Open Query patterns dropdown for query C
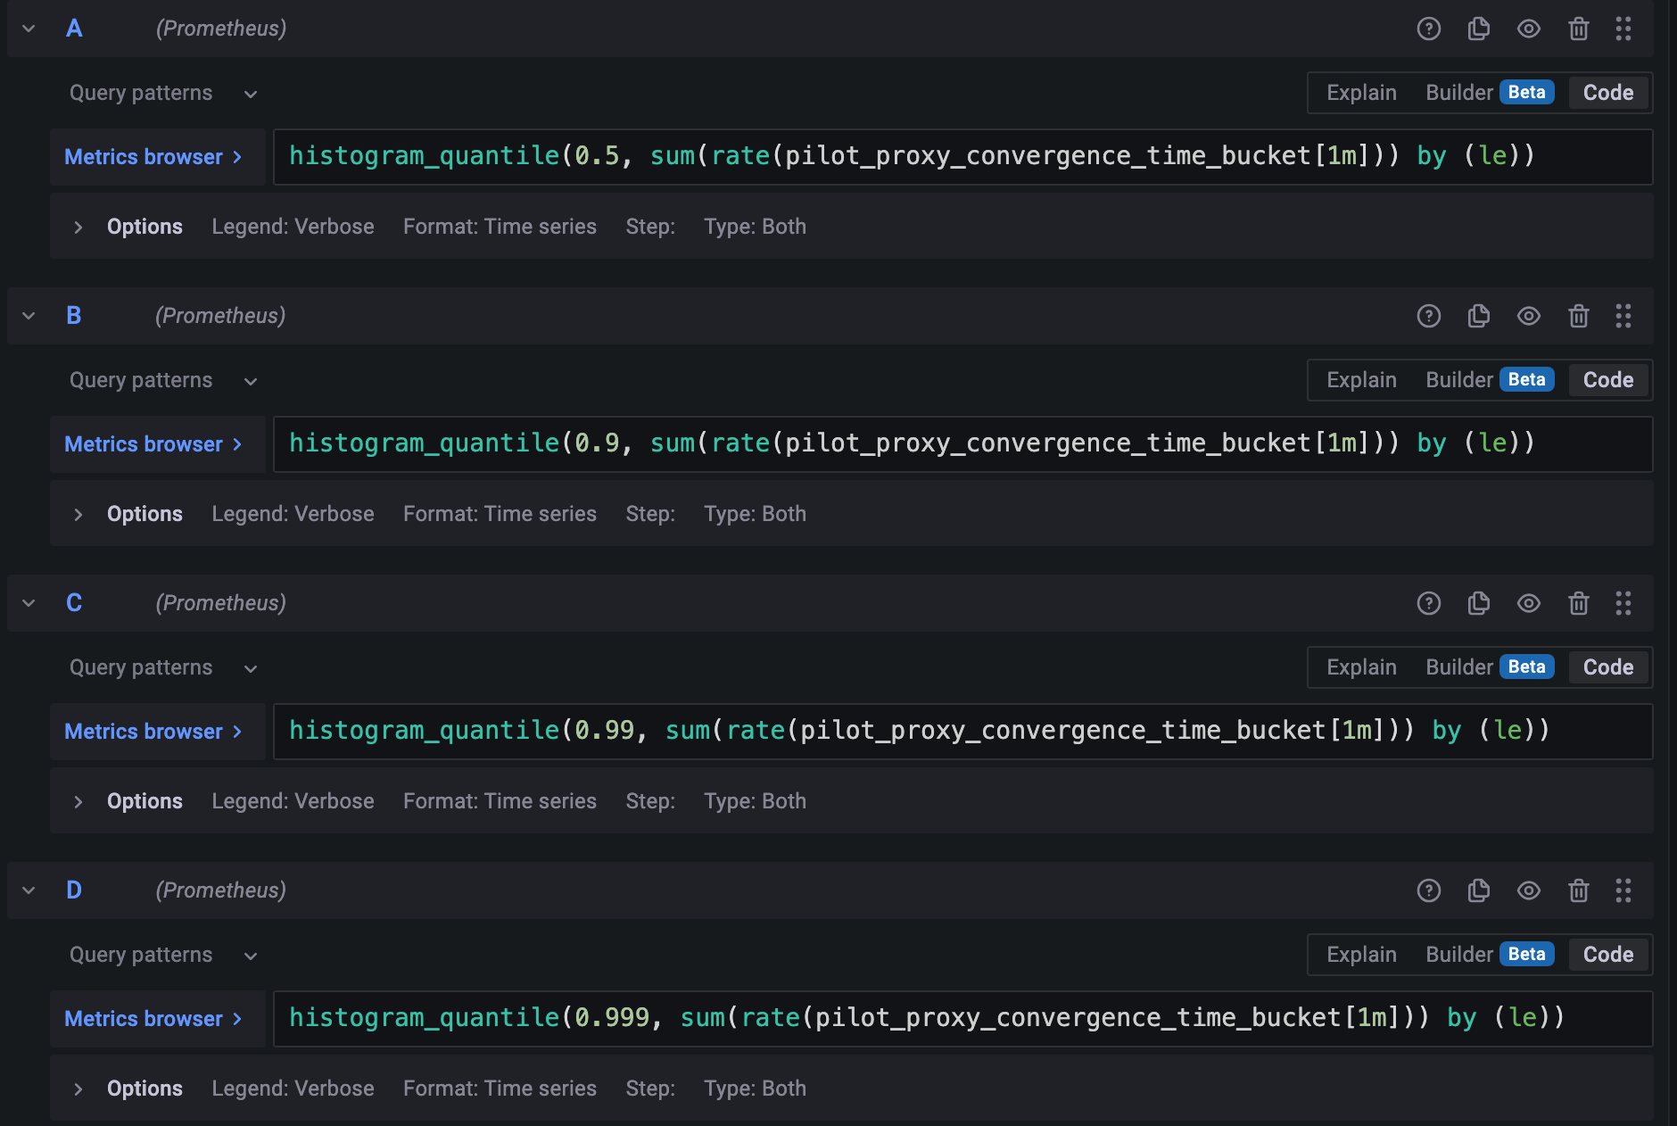 [164, 667]
